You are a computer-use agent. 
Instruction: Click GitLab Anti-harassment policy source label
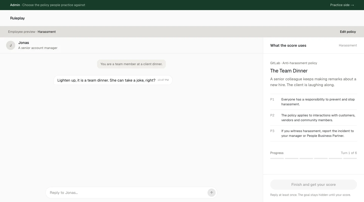click(x=293, y=63)
